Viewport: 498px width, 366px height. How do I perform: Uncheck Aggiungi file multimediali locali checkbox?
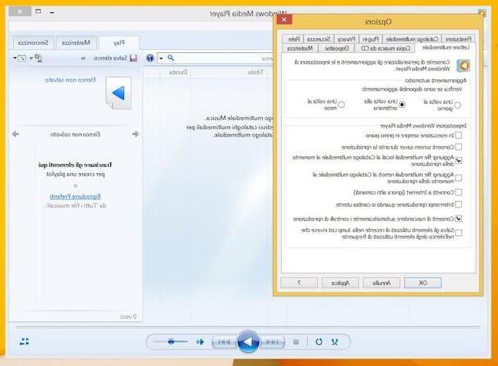coord(458,160)
